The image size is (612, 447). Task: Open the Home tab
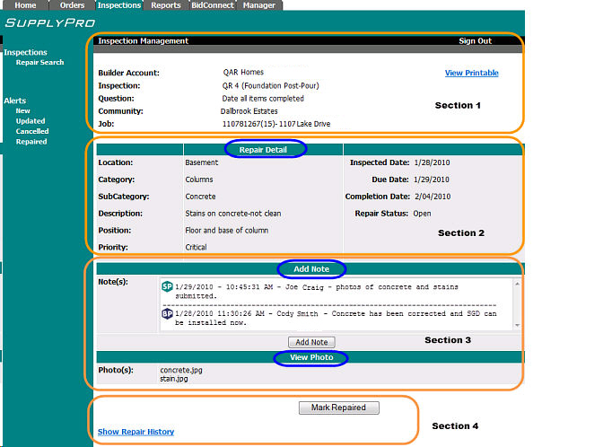(24, 5)
